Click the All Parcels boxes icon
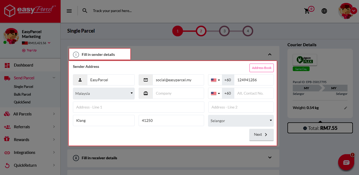Viewport: 359px width, 175px height. coord(7,114)
